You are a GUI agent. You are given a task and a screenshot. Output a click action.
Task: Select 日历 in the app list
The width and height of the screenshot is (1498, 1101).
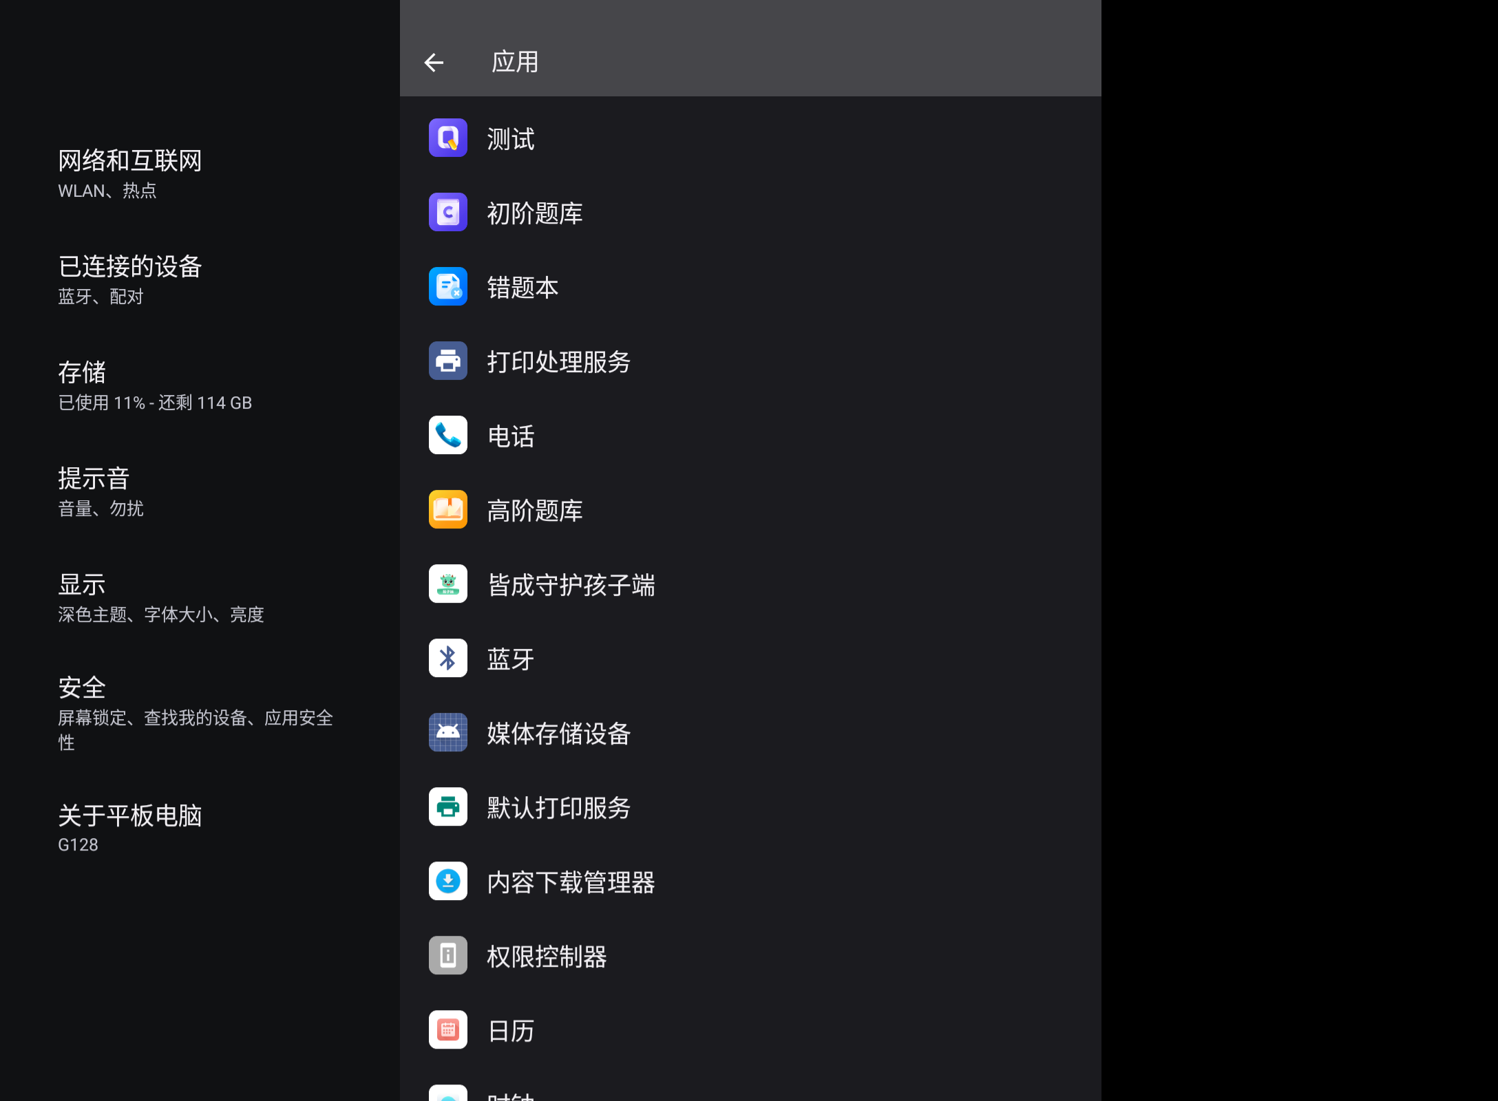[x=750, y=1029]
